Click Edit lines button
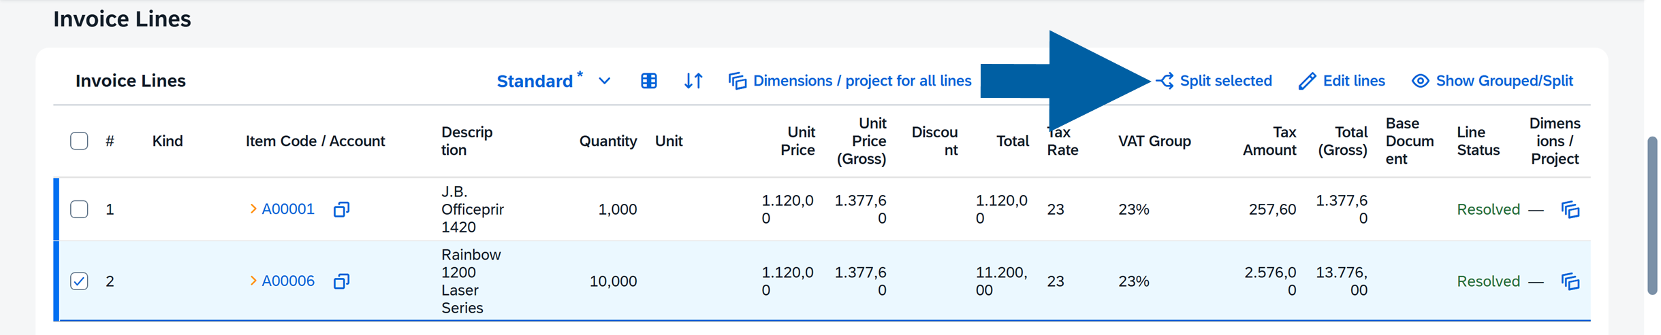The height and width of the screenshot is (335, 1661). pyautogui.click(x=1342, y=81)
